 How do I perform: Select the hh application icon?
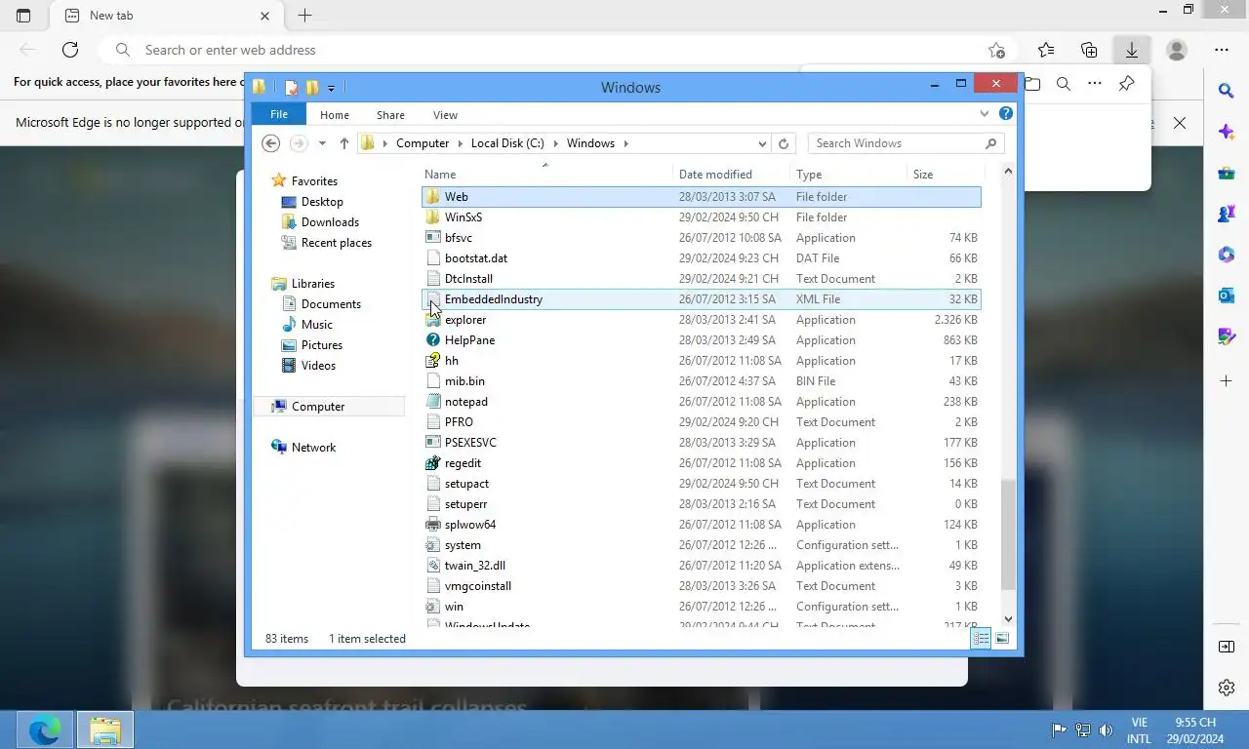click(x=433, y=361)
